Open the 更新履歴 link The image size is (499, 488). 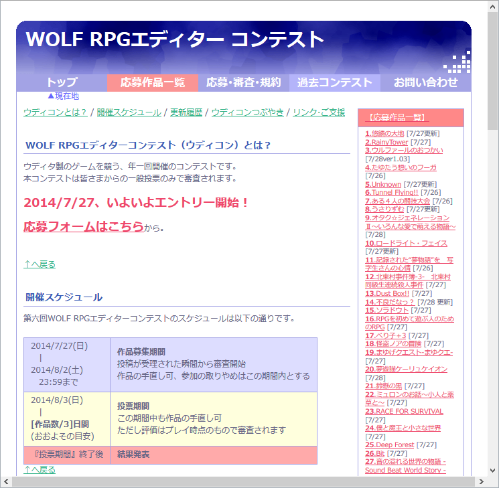point(186,112)
